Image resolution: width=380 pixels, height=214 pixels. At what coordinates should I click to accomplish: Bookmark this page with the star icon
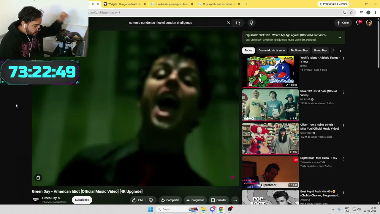coord(351,12)
